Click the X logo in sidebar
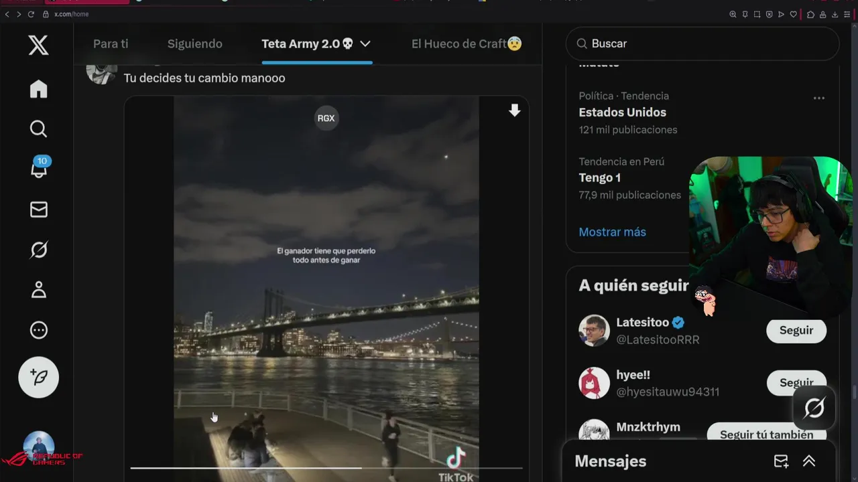The image size is (858, 482). coord(38,46)
